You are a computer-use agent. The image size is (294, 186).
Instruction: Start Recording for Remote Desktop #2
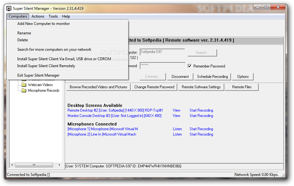click(x=201, y=110)
